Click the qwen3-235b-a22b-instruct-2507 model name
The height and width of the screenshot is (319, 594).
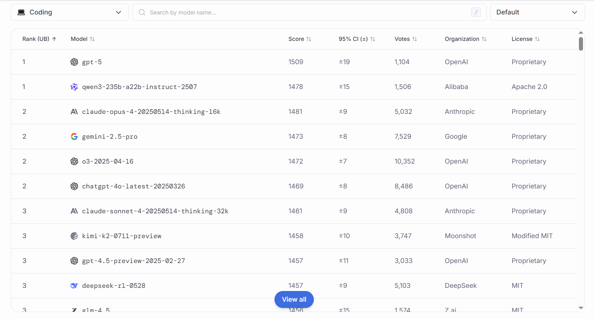[139, 87]
